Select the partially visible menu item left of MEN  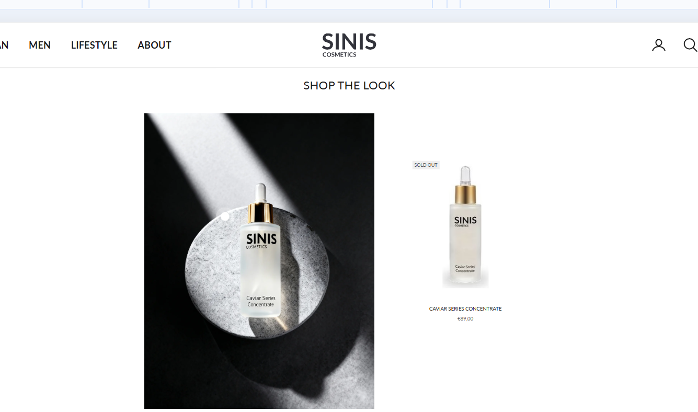(4, 45)
